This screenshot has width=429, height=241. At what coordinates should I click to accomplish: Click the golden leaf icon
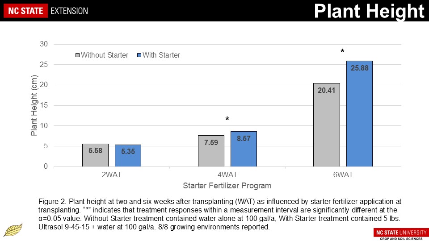coord(13,230)
